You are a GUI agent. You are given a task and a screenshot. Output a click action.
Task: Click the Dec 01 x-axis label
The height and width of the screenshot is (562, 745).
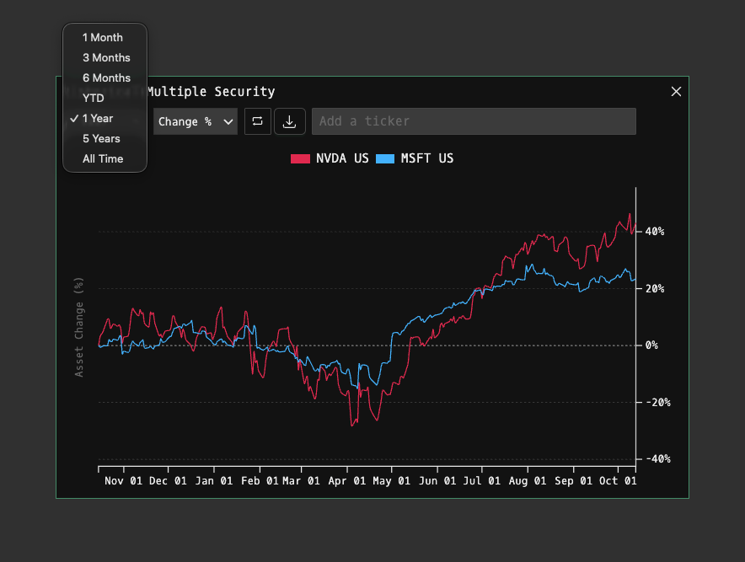pyautogui.click(x=168, y=481)
